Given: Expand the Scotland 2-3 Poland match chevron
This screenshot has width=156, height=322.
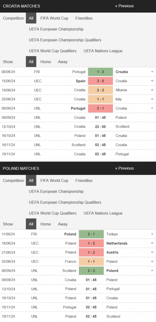Looking at the screenshot, I should 152,271.
